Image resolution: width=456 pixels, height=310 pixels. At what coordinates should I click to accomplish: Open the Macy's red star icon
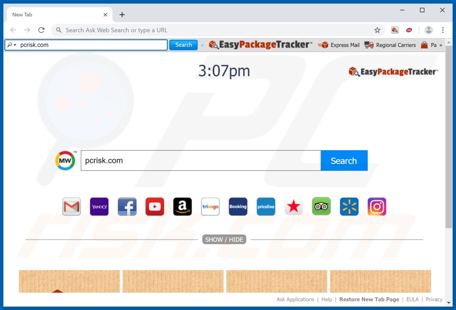pos(293,207)
